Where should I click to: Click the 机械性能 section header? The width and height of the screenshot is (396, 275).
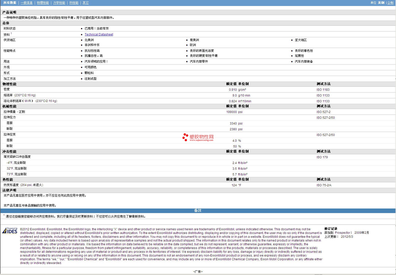tap(9, 106)
